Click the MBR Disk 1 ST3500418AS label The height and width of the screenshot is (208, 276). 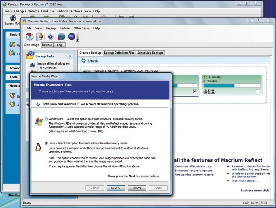coord(126,71)
